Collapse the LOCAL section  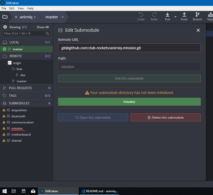coord(26,42)
